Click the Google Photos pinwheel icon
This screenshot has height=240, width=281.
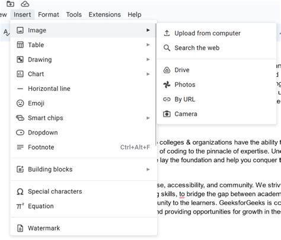pos(167,85)
